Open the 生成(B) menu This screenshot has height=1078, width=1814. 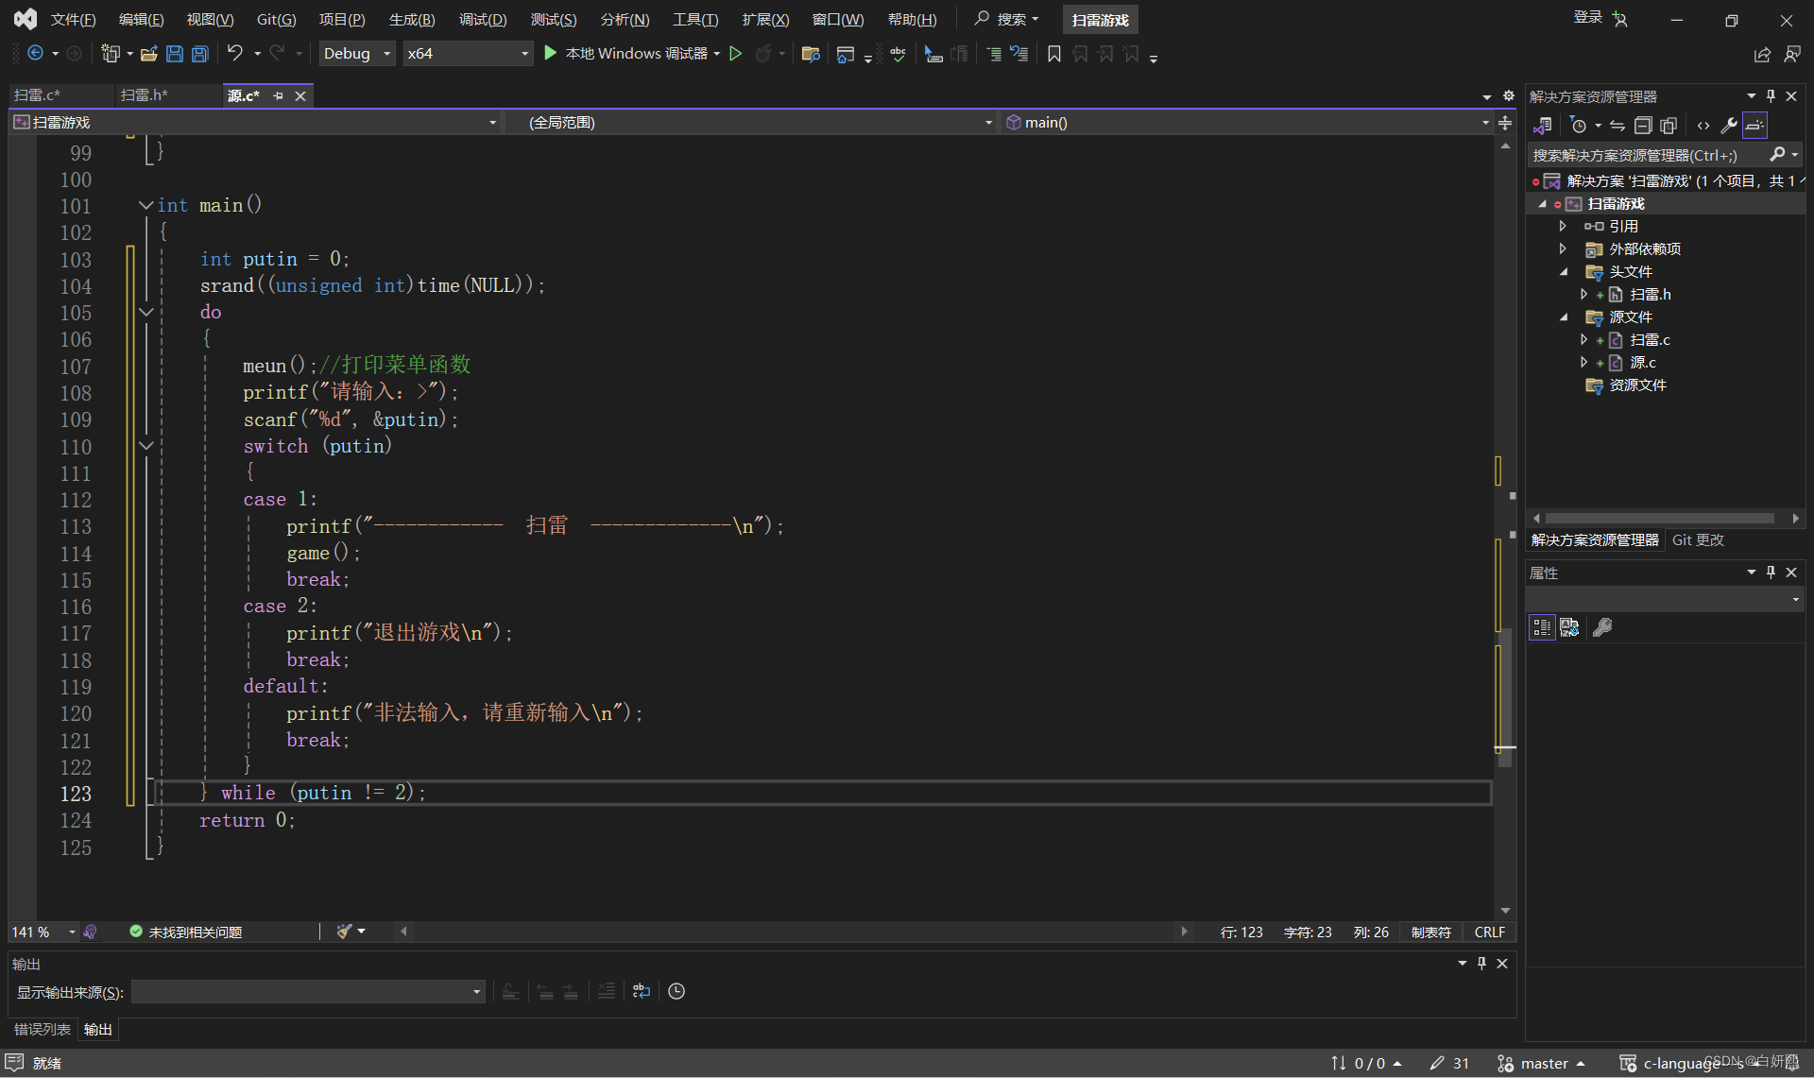[412, 20]
